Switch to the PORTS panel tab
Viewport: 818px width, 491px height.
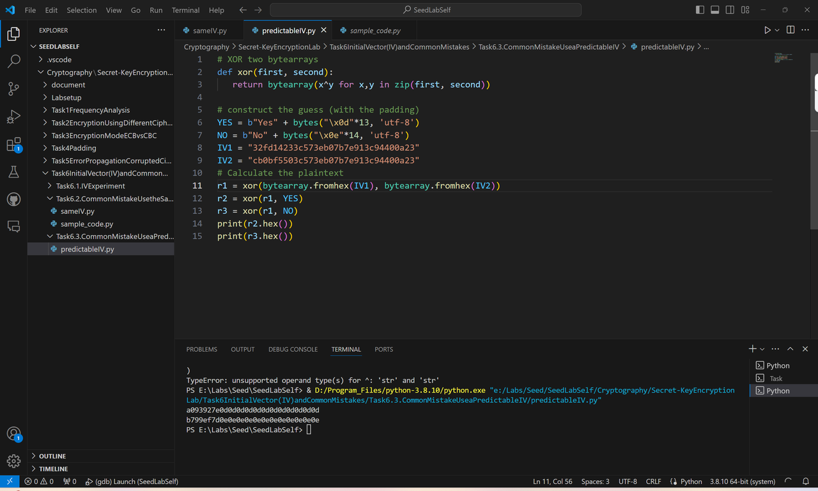click(x=384, y=349)
